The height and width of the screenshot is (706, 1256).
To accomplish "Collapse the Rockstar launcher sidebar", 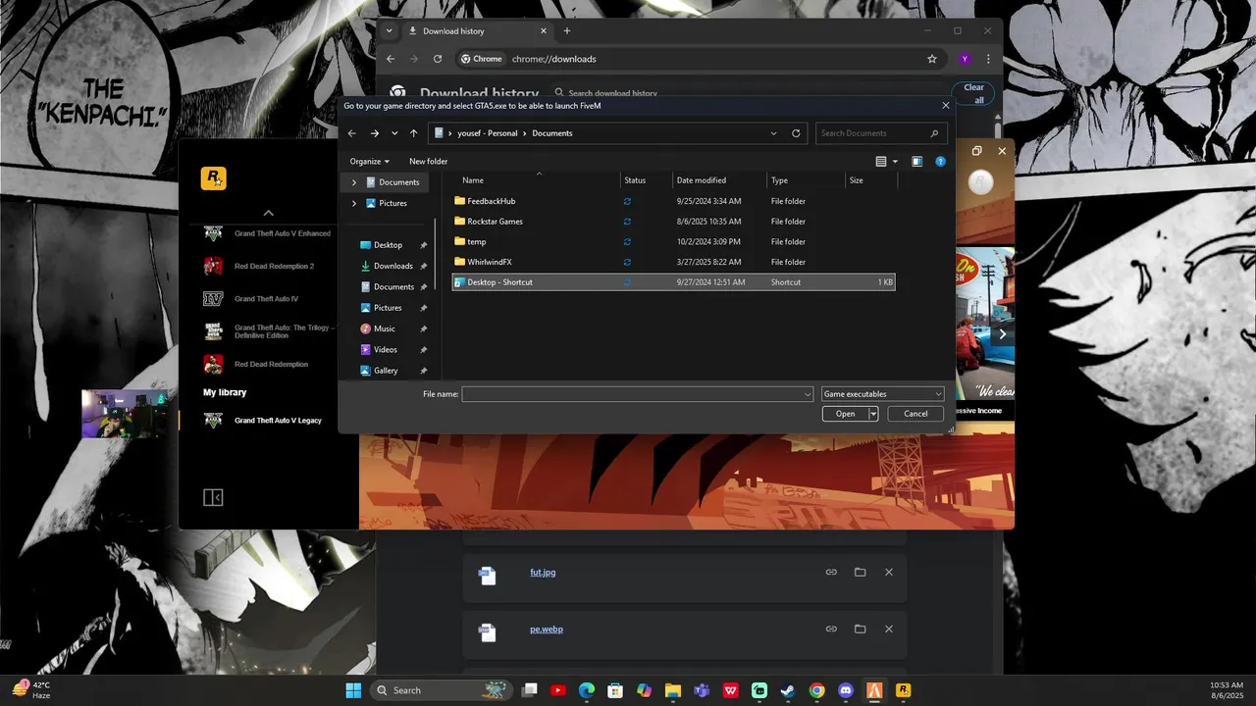I will click(213, 498).
